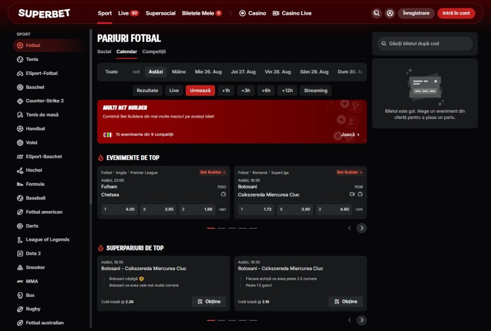The height and width of the screenshot is (331, 491).
Task: Select the Hochei icon
Action: [20, 170]
